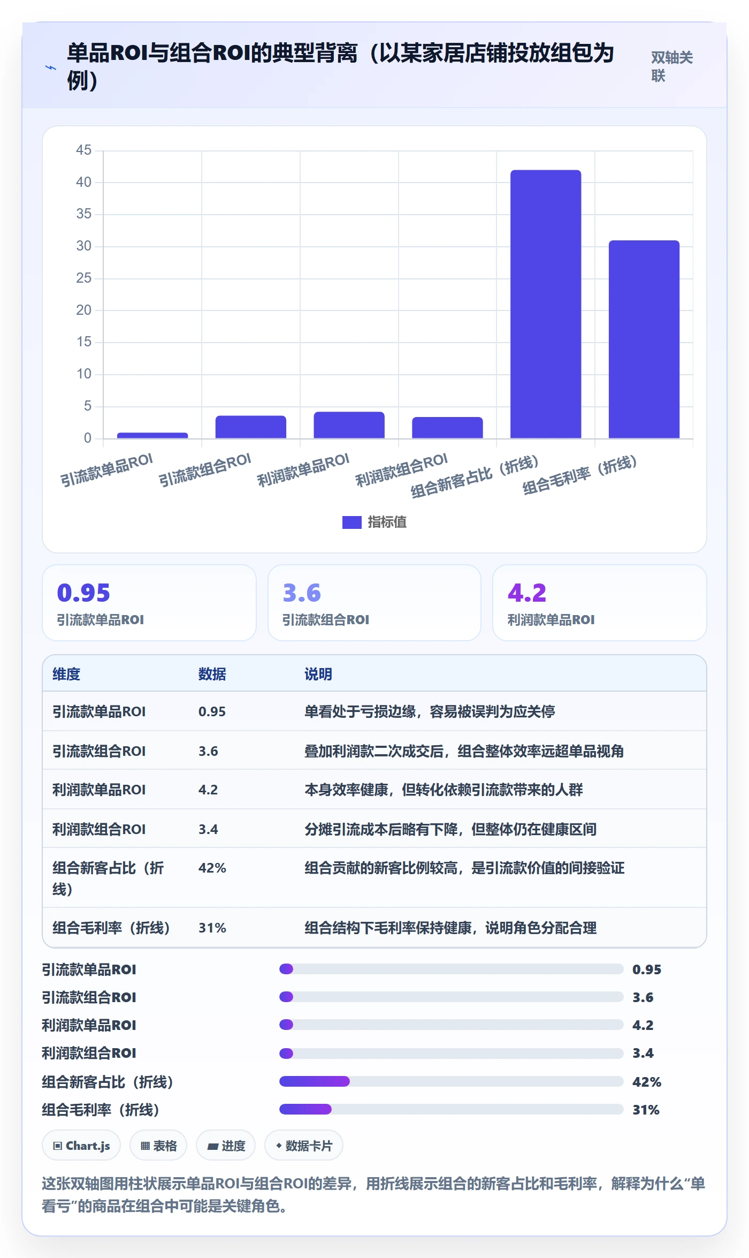Click the description starting 叠加利润款二次成交后
Image resolution: width=749 pixels, height=1258 pixels.
[464, 751]
